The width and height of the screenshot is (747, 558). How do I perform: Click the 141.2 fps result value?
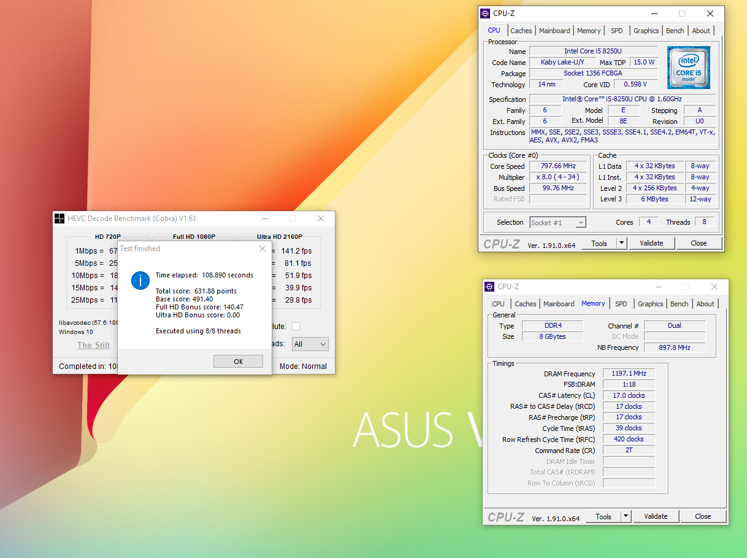click(x=296, y=251)
